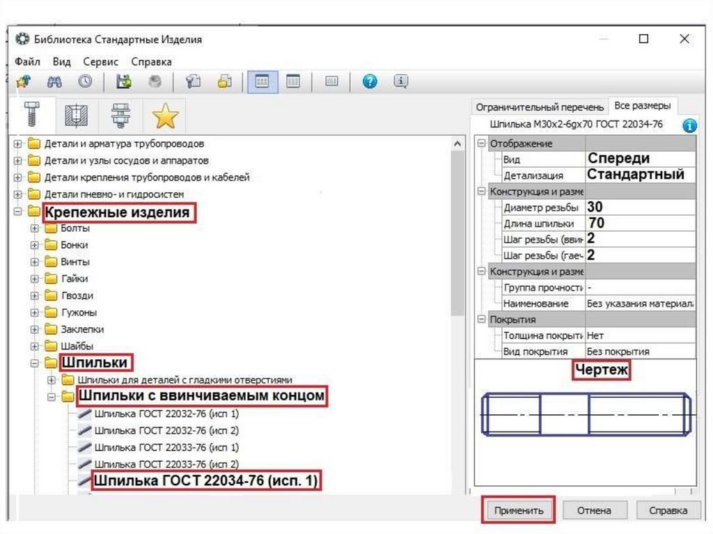Click the blue help question mark icon
The image size is (713, 534).
pos(370,81)
